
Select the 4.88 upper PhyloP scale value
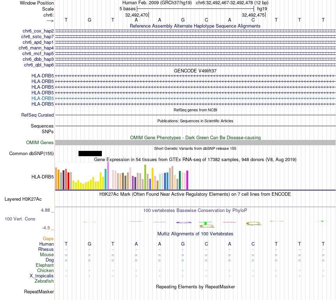45,210
